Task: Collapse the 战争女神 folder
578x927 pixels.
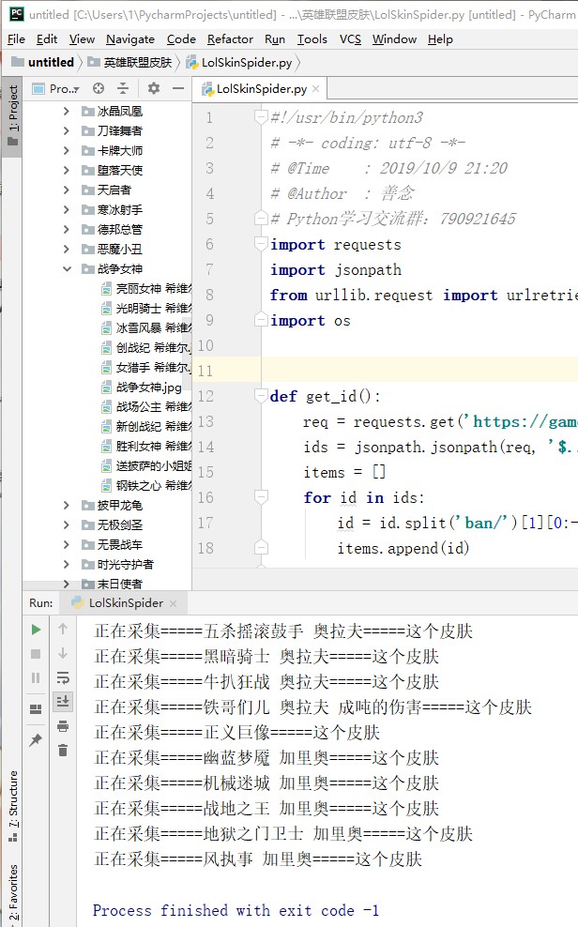Action: (x=67, y=269)
